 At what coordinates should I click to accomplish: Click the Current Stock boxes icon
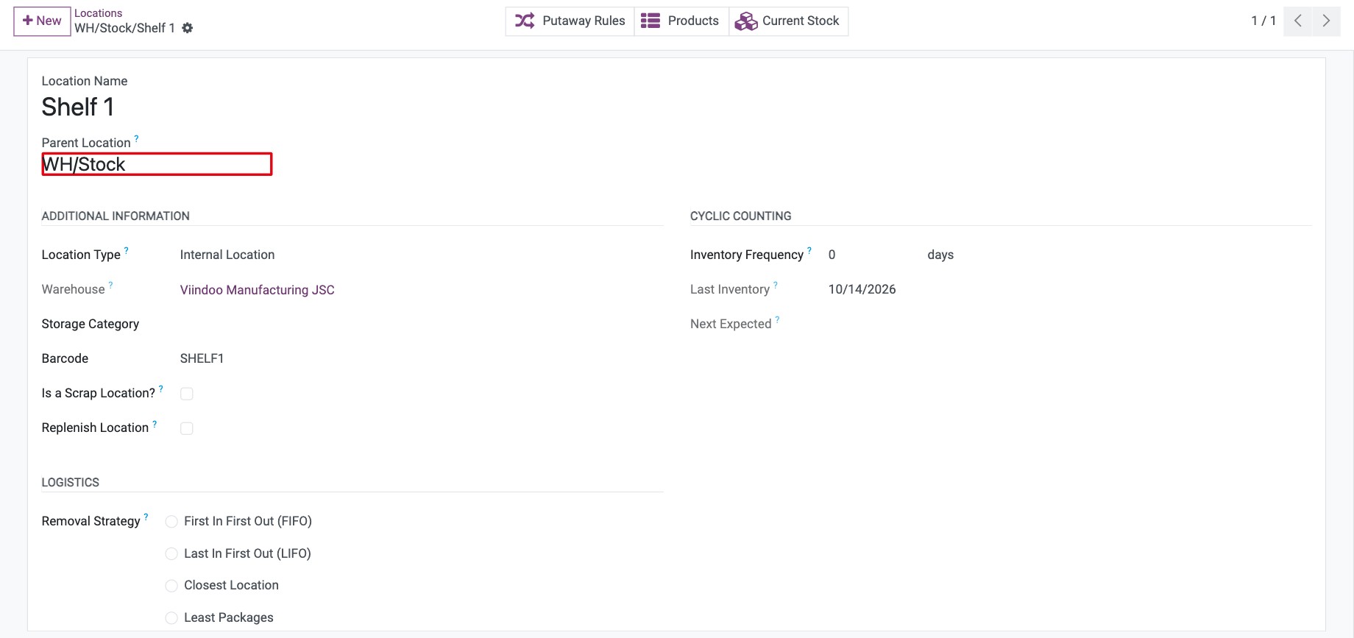tap(746, 21)
